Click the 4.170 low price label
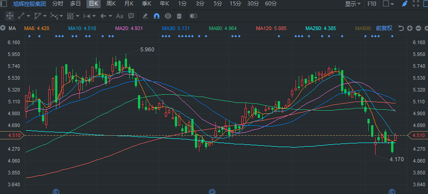This screenshot has height=194, width=428. click(397, 159)
